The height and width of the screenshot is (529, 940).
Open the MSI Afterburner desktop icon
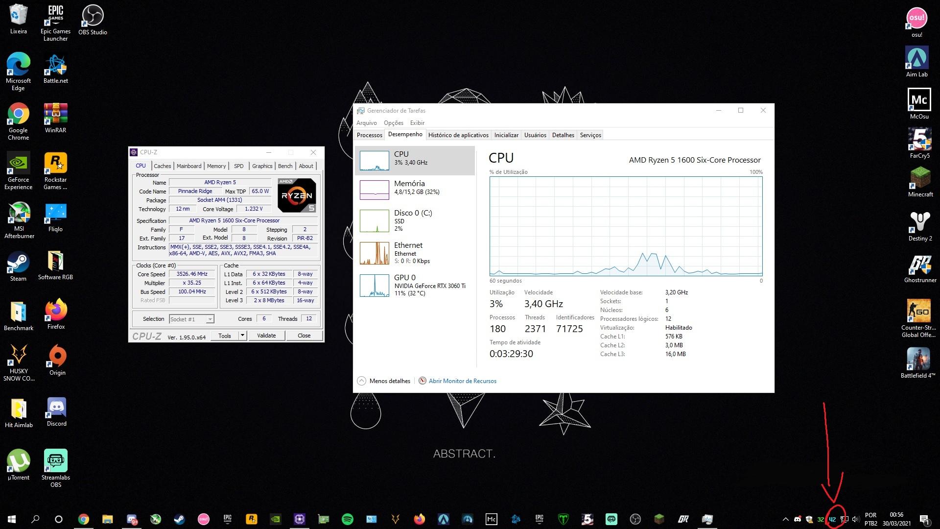tap(19, 219)
